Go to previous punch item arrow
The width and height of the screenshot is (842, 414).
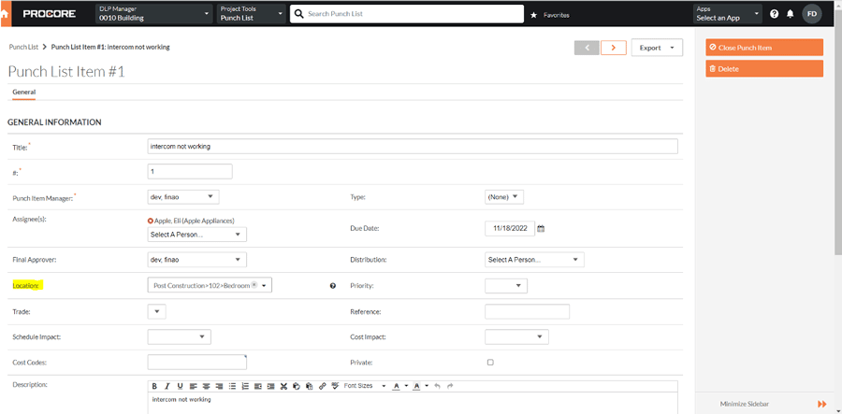(588, 48)
